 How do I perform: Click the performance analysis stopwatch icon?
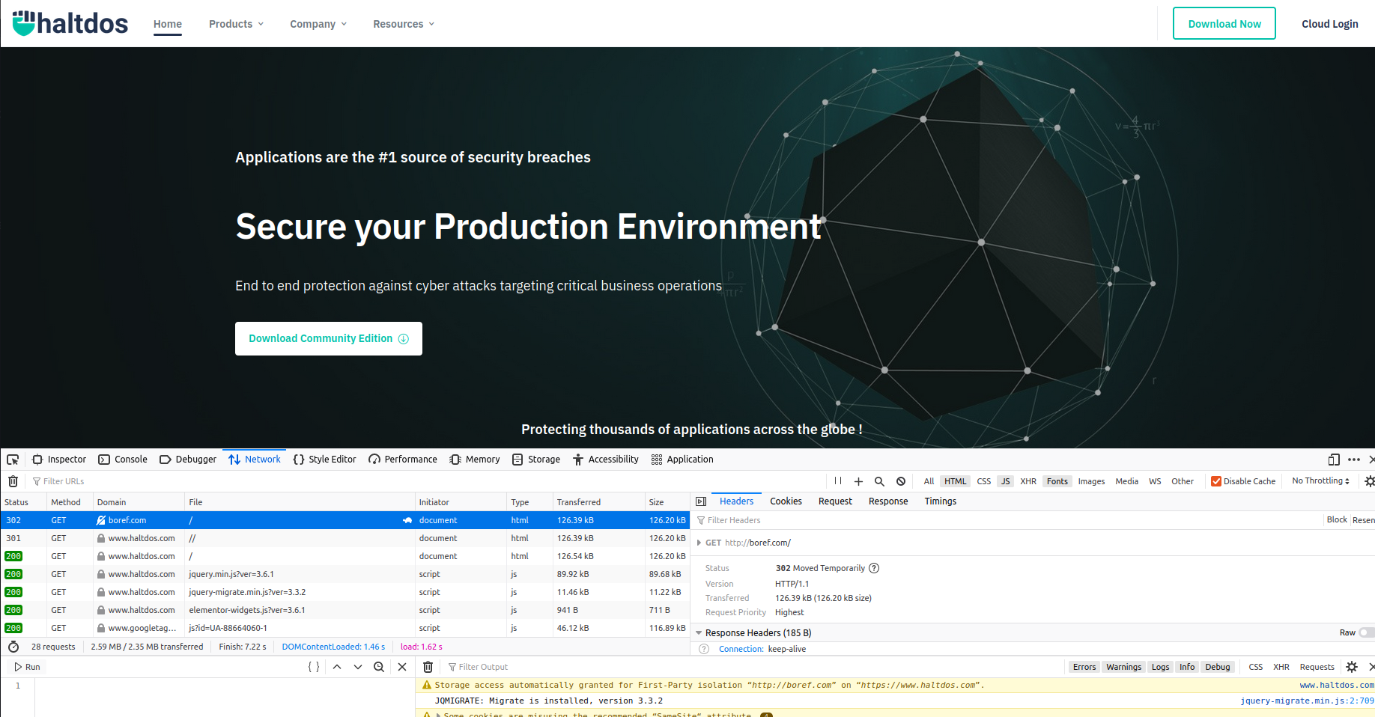(13, 647)
